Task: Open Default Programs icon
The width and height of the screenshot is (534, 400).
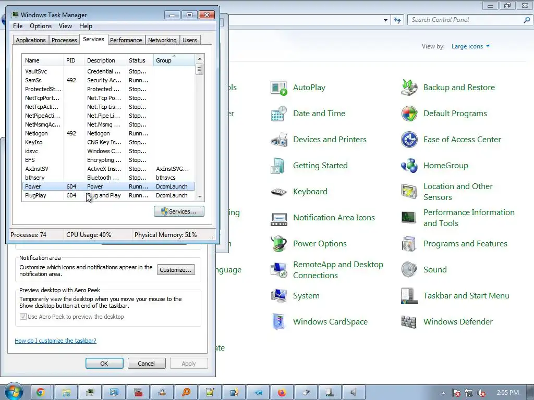Action: tap(409, 114)
